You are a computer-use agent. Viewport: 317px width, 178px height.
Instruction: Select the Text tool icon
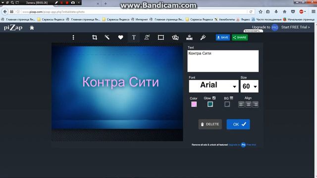coord(134,38)
